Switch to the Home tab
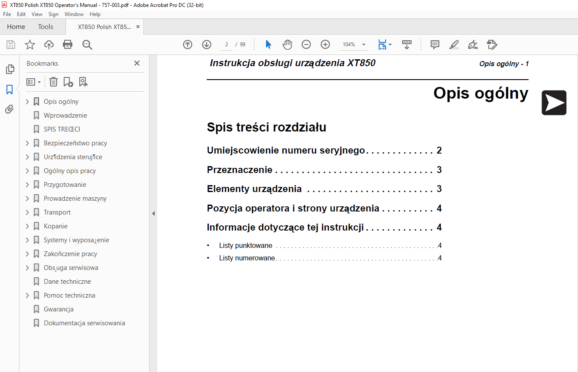The width and height of the screenshot is (578, 372). coord(16,27)
